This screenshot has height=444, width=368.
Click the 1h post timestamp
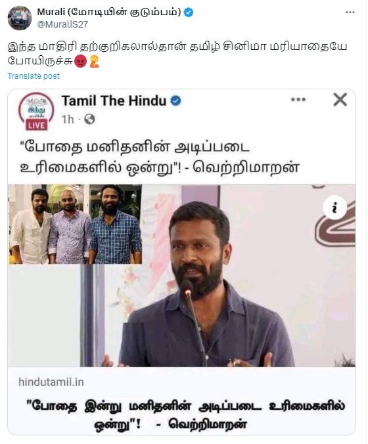68,120
